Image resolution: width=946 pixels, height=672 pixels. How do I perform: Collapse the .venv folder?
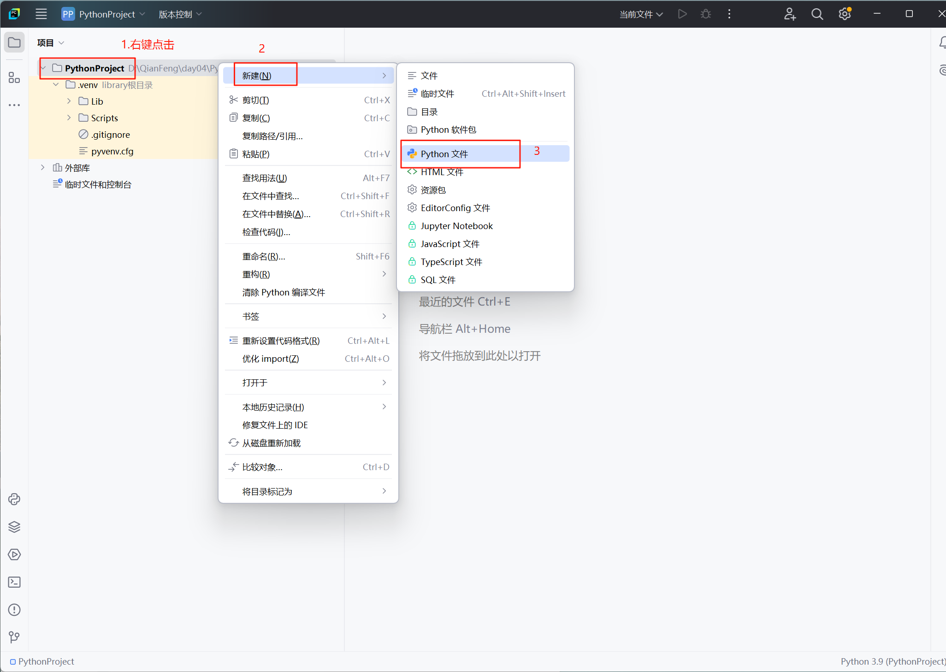tap(56, 85)
